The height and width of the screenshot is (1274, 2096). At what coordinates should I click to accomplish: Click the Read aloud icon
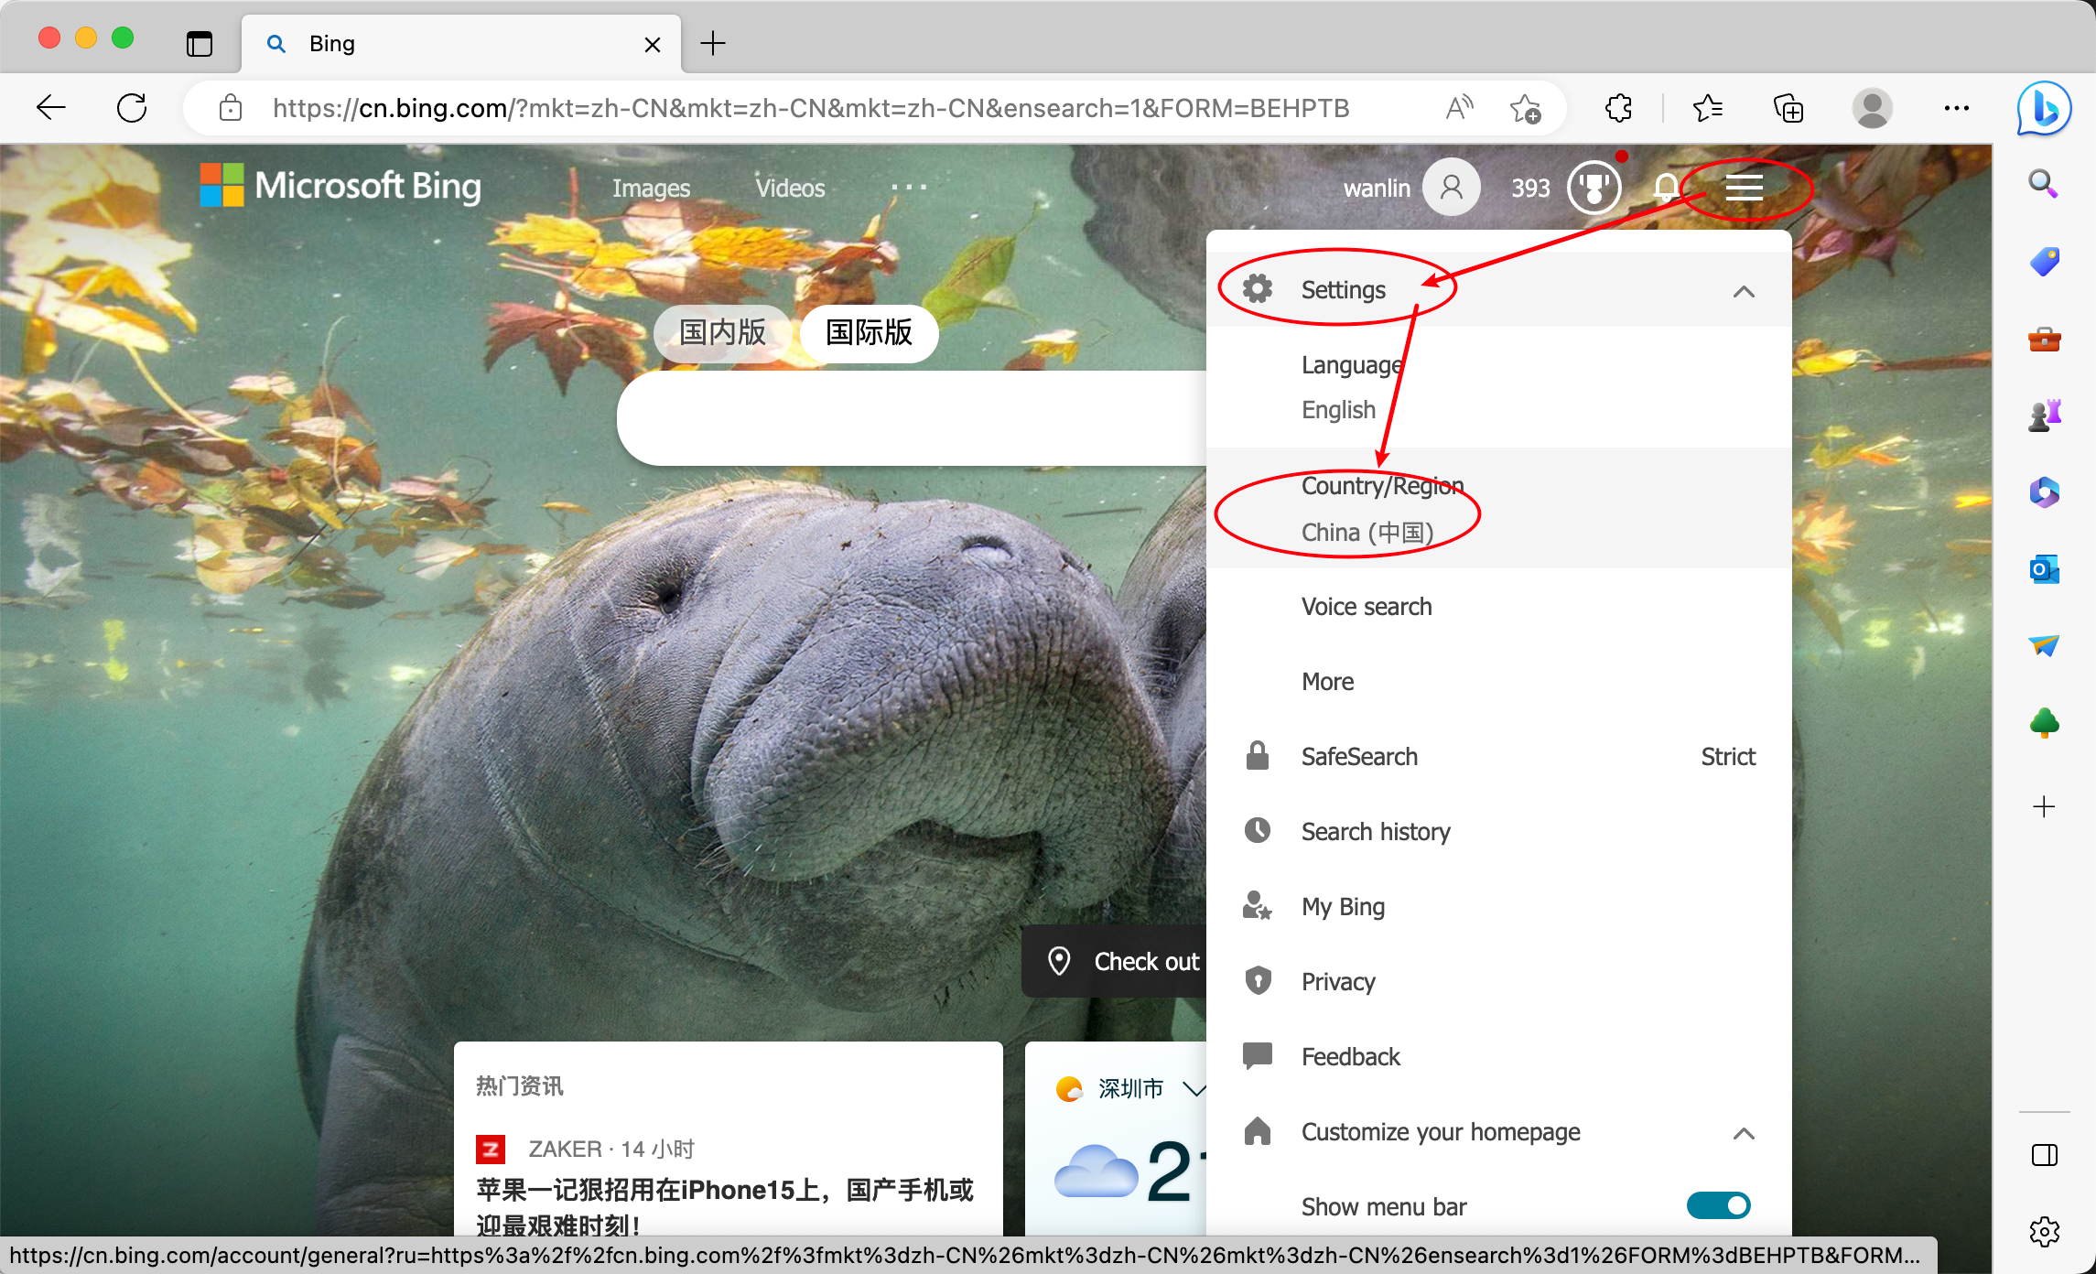(x=1459, y=108)
